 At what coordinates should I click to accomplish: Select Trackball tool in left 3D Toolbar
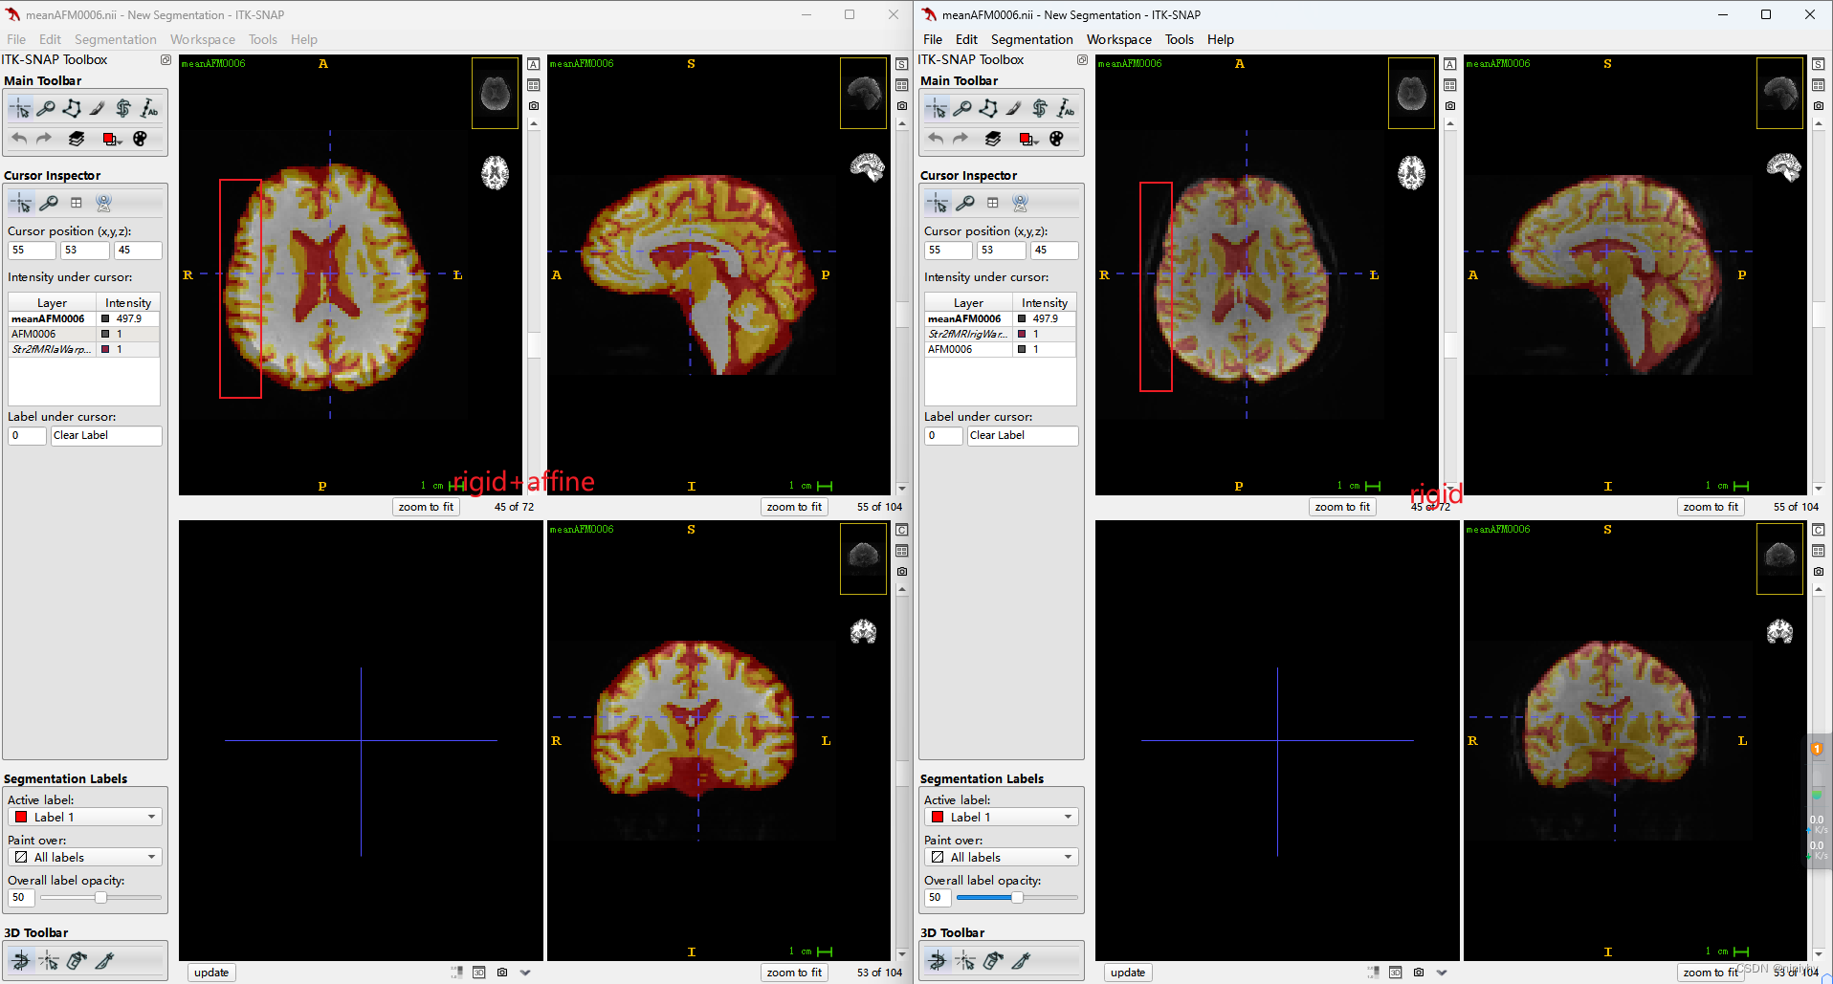pyautogui.click(x=21, y=961)
